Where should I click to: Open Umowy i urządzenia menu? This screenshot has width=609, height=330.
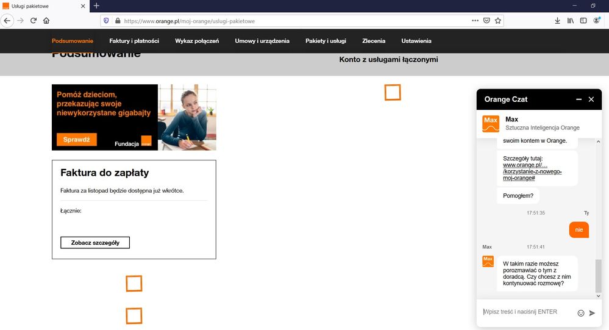(262, 41)
